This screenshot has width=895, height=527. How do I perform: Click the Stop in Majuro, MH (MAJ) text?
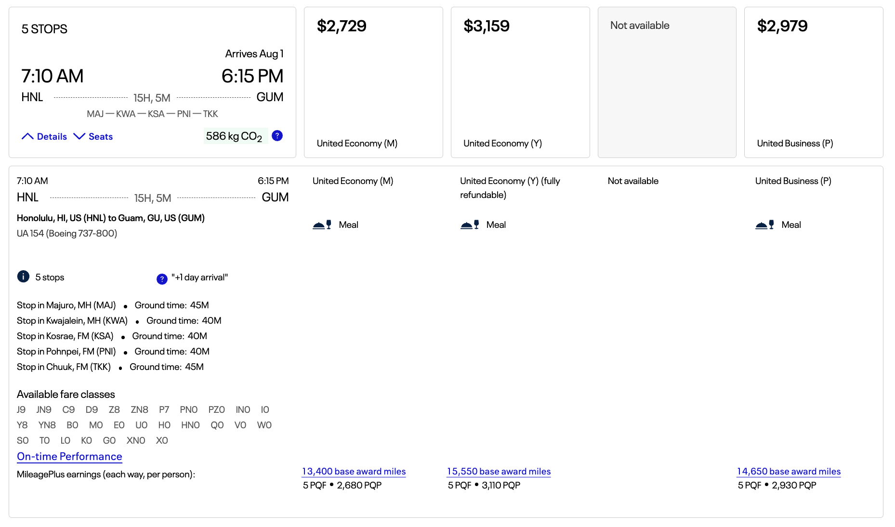pyautogui.click(x=66, y=305)
